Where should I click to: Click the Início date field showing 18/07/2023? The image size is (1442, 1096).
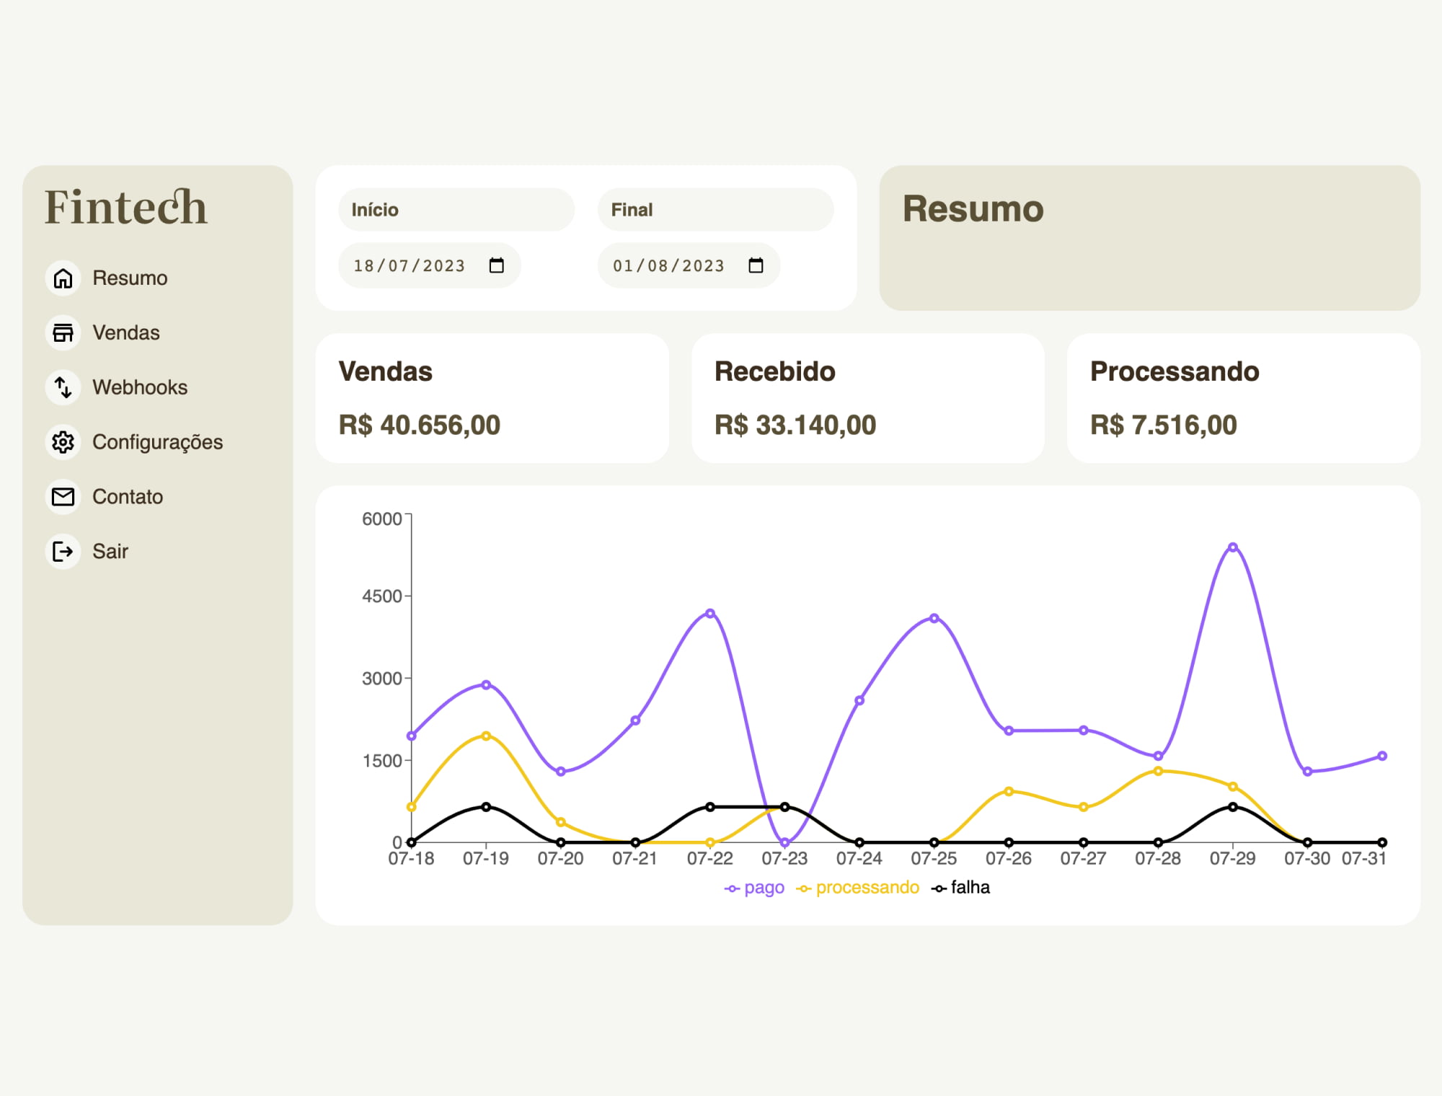429,265
